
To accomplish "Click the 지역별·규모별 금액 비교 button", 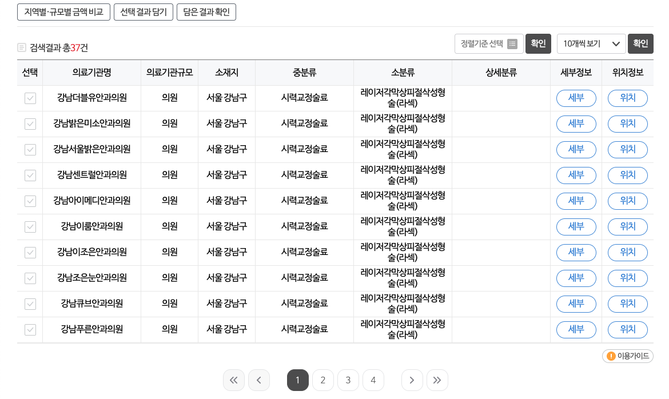I will coord(63,11).
